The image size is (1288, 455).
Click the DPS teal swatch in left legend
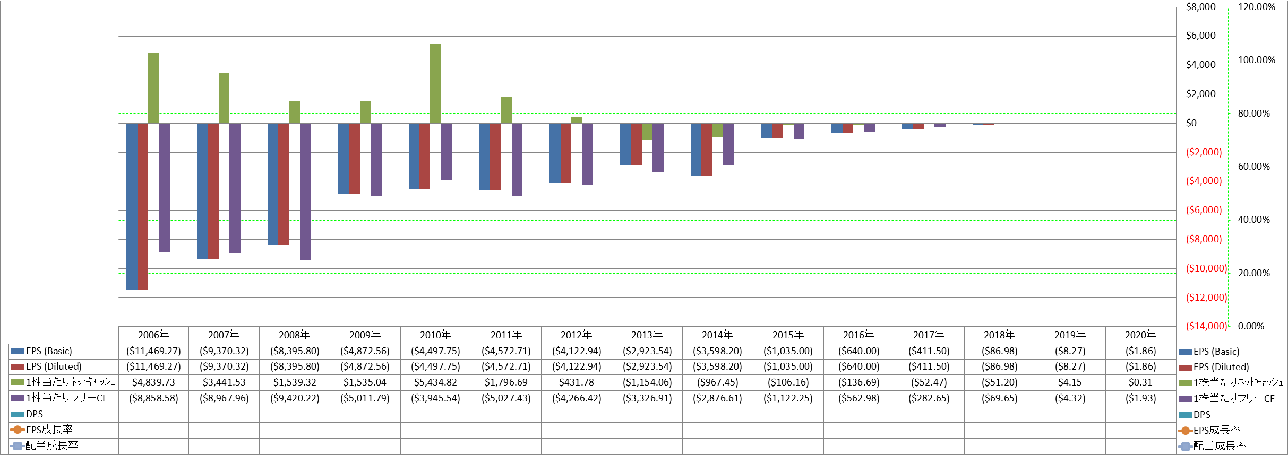(17, 414)
